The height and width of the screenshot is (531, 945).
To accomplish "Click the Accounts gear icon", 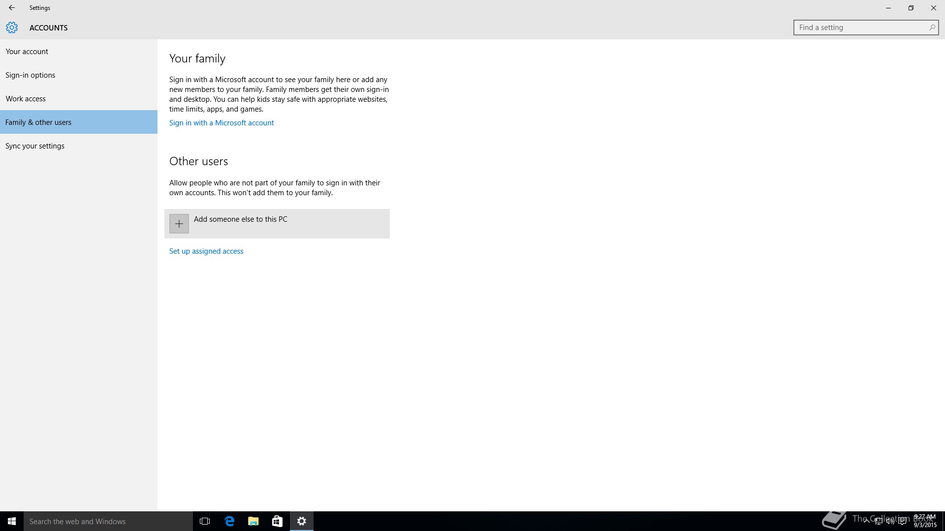I will (x=12, y=28).
